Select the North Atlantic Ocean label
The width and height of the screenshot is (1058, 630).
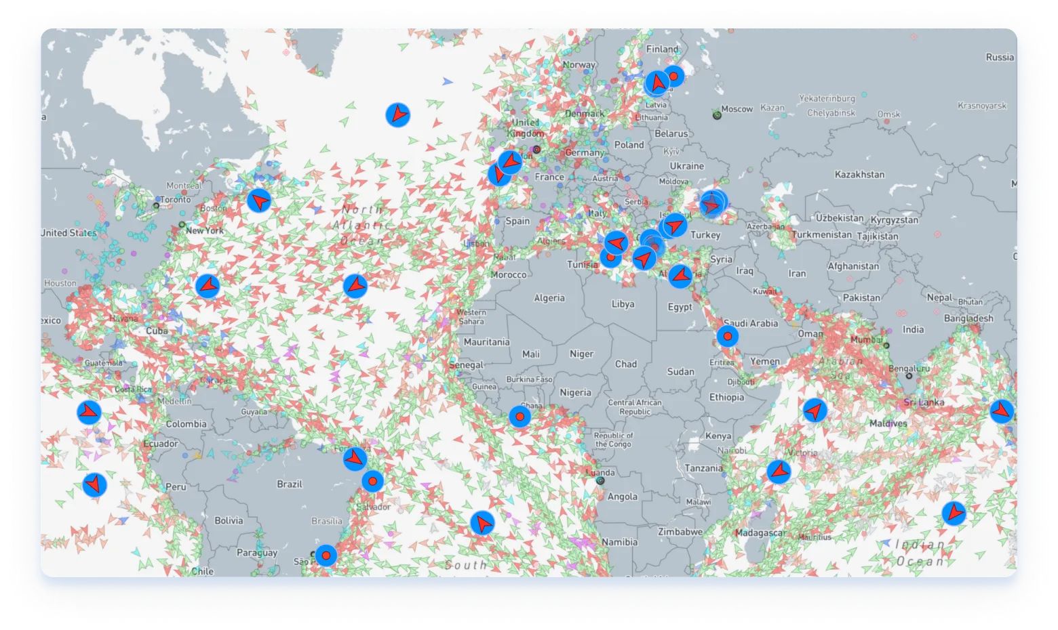pyautogui.click(x=361, y=225)
